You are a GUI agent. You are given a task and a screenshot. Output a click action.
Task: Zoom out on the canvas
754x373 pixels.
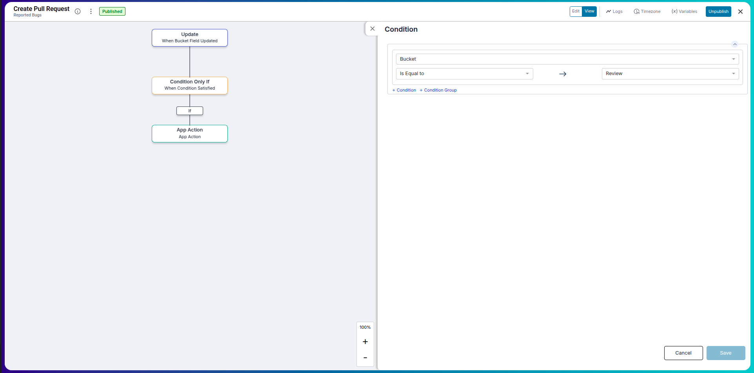point(365,357)
